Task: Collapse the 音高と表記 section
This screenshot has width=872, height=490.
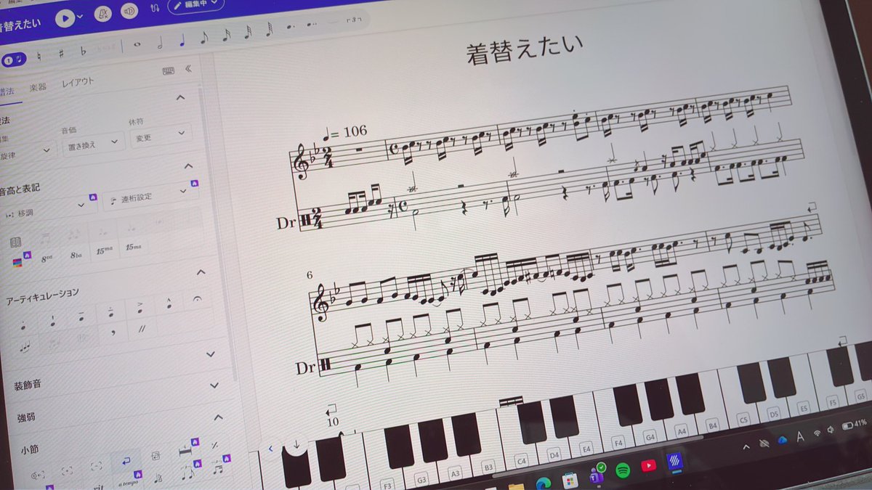Action: (x=189, y=166)
